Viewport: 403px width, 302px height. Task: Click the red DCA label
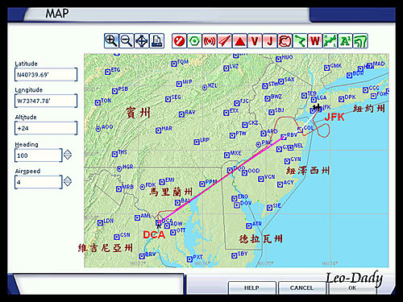(154, 235)
